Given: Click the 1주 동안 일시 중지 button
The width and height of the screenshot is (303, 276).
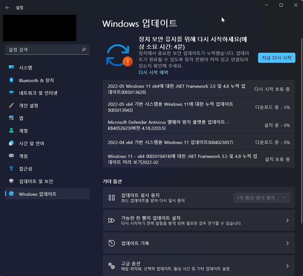Looking at the screenshot, I should pos(256,198).
